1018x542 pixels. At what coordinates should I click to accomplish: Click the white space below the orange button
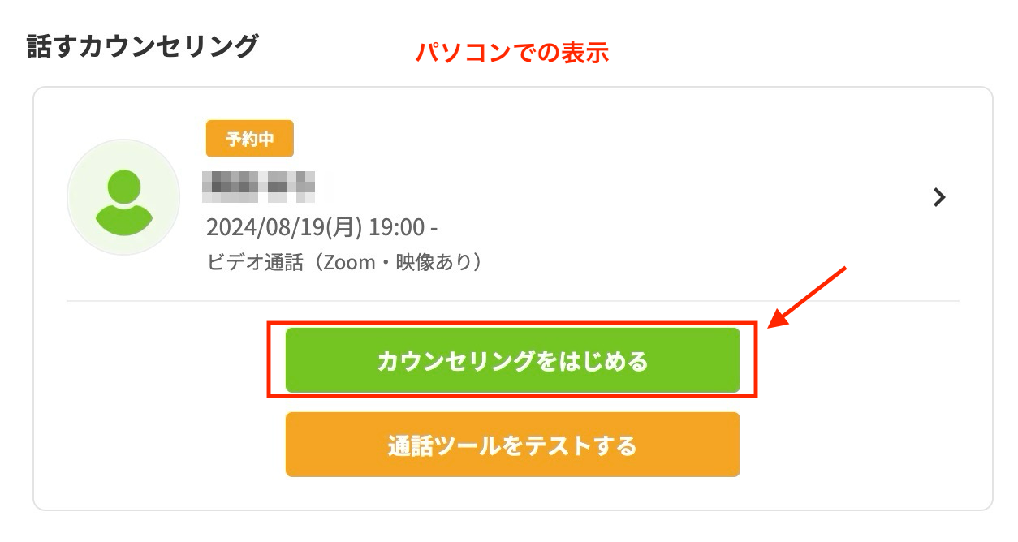pos(512,493)
